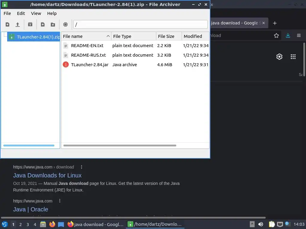
Task: Click the text file icon beside README-RUS.txt
Action: [66, 55]
